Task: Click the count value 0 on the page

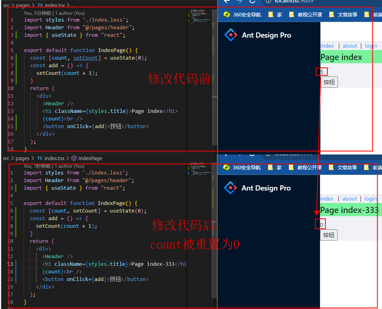Action: tap(321, 225)
